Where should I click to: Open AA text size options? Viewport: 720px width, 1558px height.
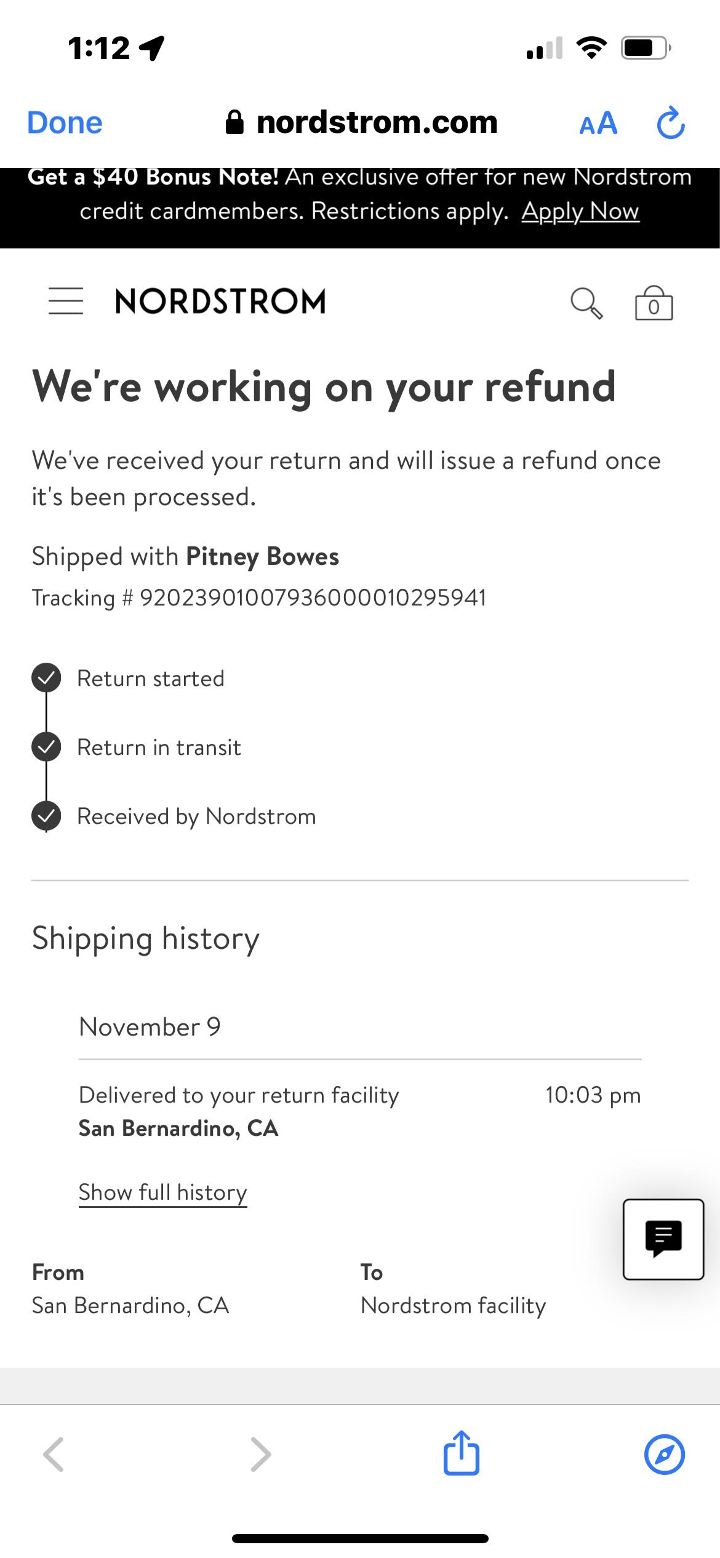click(598, 124)
